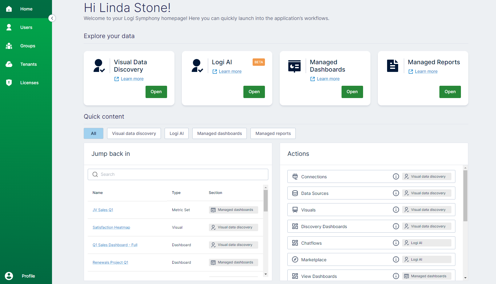This screenshot has height=284, width=496.
Task: Click the Groups people icon
Action: point(9,46)
